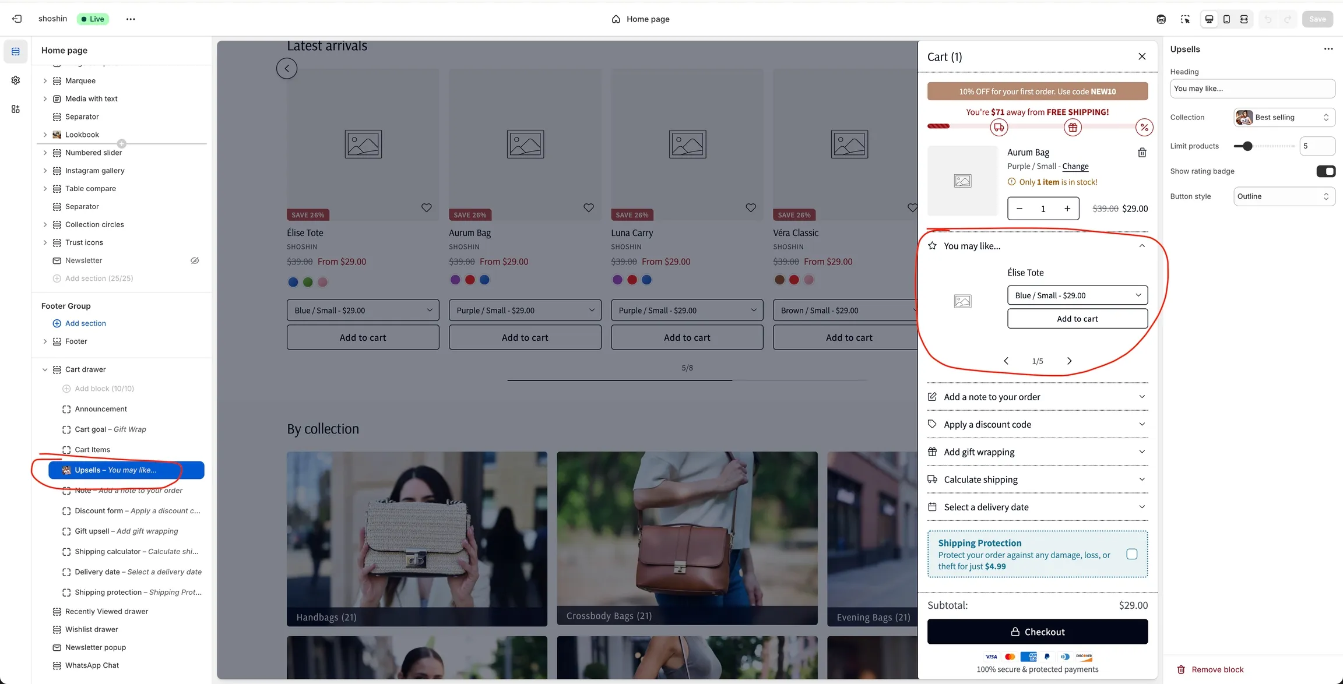
Task: Disable the Show rating badge toggle
Action: point(1326,171)
